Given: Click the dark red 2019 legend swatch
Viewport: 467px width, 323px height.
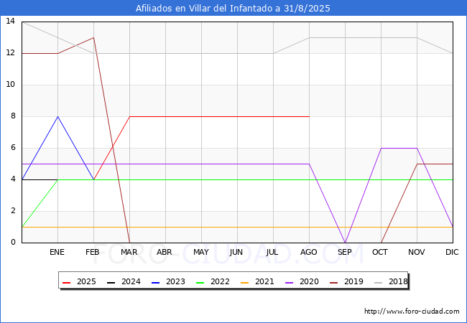Looking at the screenshot, I should click(334, 282).
